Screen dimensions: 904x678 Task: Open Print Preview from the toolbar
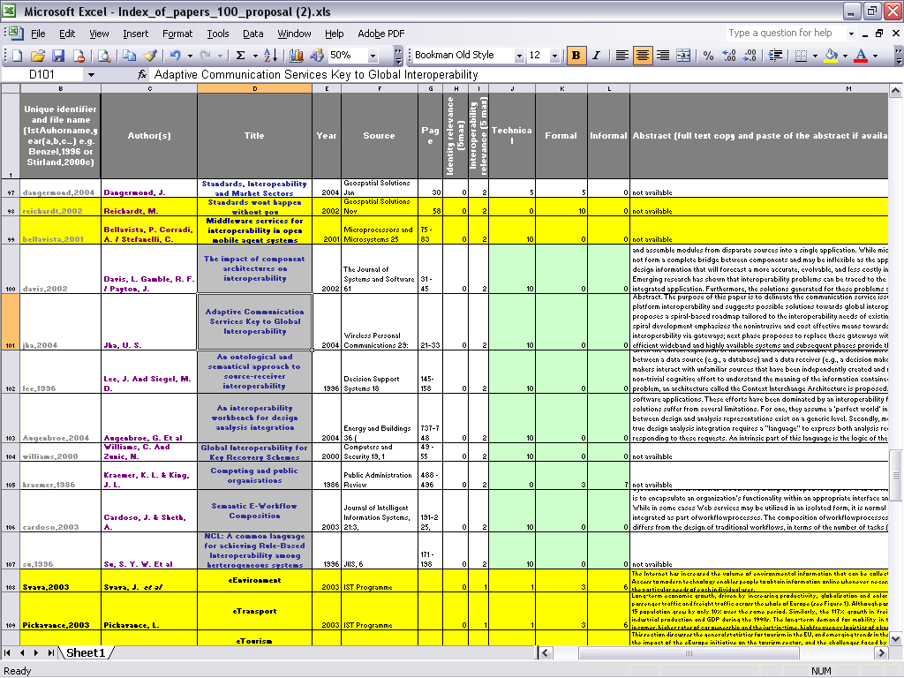104,56
